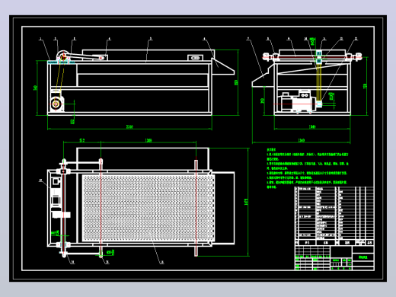Select the title block in the drawing corner
Screen dimensions: 396x297
334,257
